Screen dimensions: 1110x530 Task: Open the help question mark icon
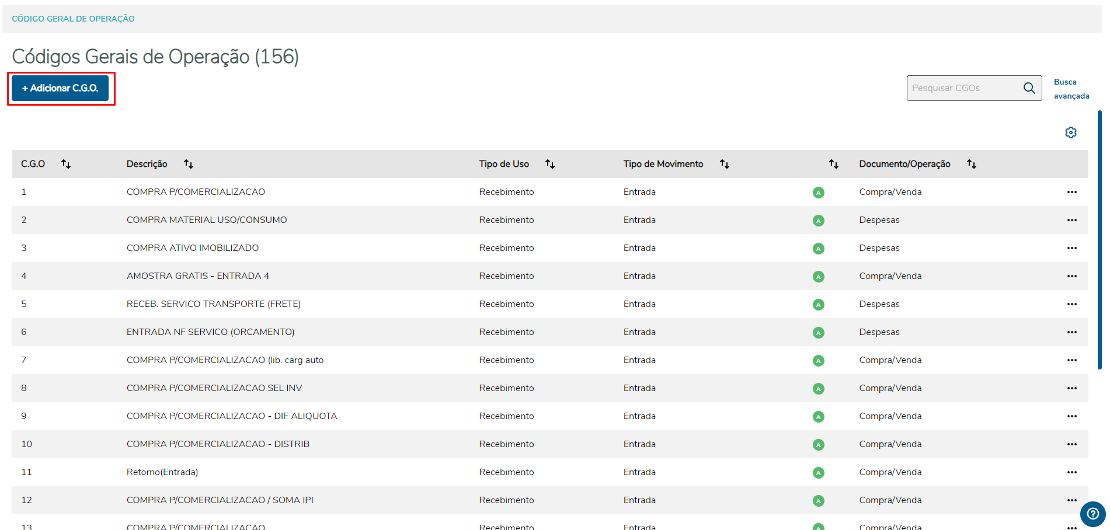1092,514
